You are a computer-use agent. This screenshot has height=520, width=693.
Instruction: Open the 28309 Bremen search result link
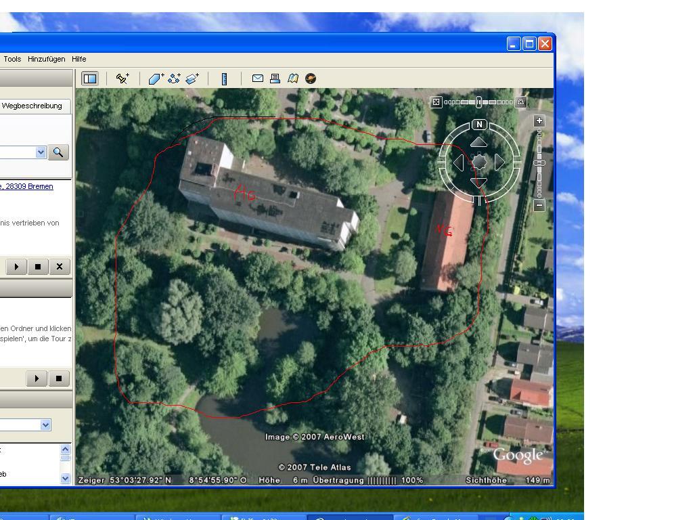pos(27,186)
